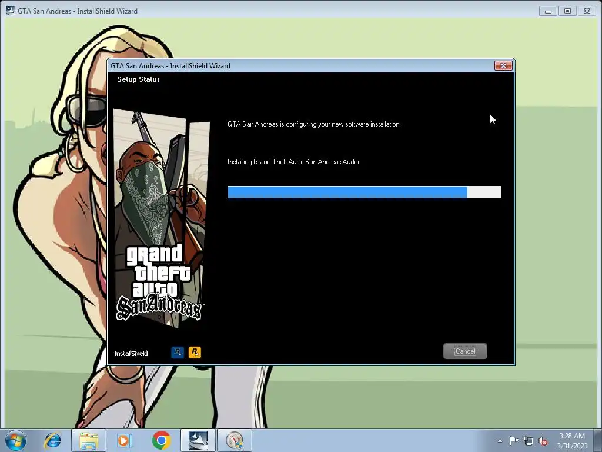The image size is (602, 452).
Task: Show hidden system tray icons
Action: (x=500, y=441)
